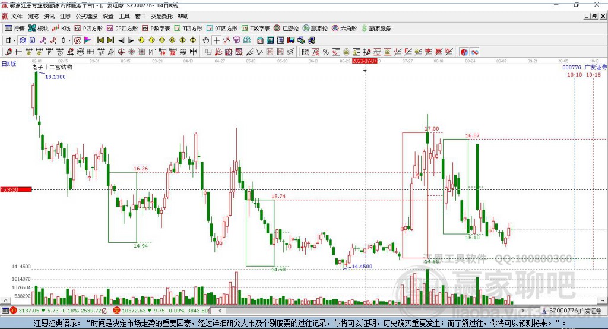Image resolution: width=608 pixels, height=329 pixels.
Task: Open the calculator icon
Action: tap(270, 40)
